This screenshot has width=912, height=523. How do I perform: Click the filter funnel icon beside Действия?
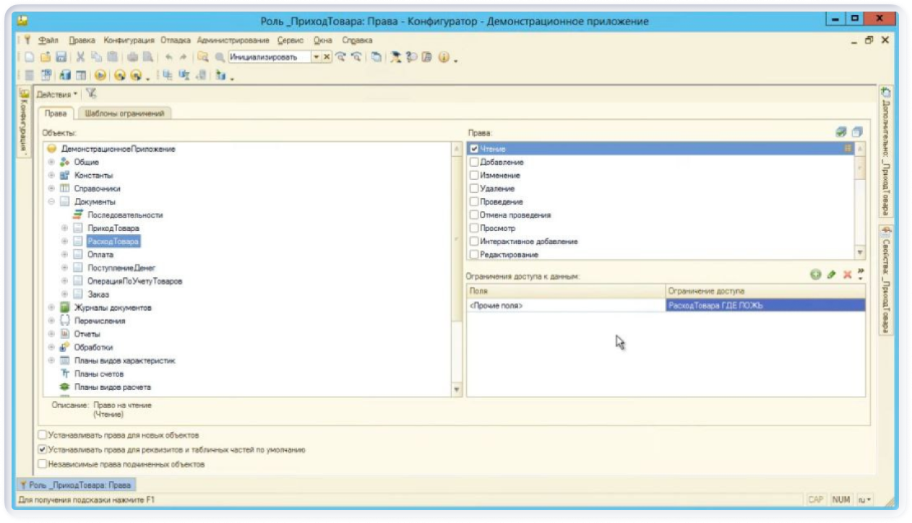tap(91, 94)
